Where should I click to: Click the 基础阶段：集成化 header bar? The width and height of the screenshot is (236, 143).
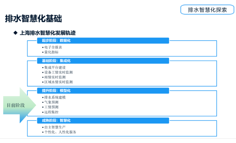103,61
